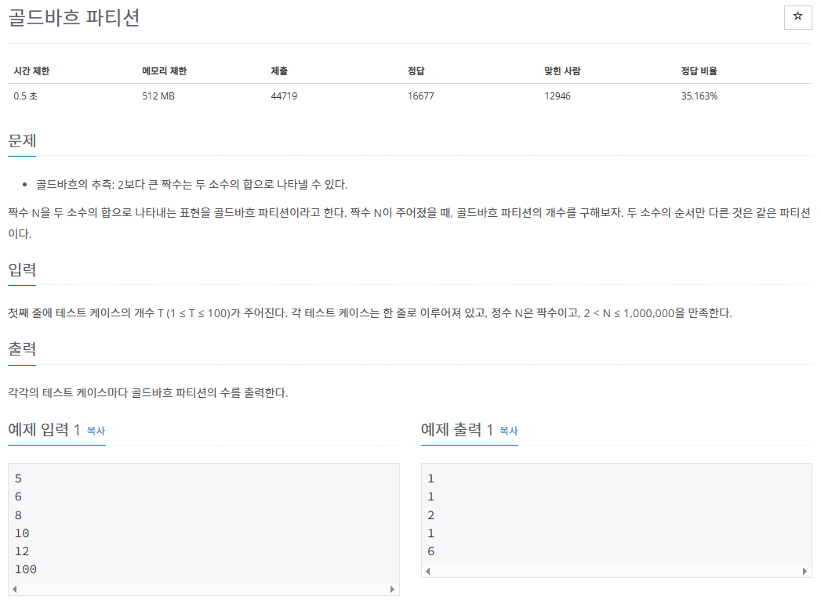Screen dimensions: 821x603
Task: Click the 입력 section heading
Action: 22,270
